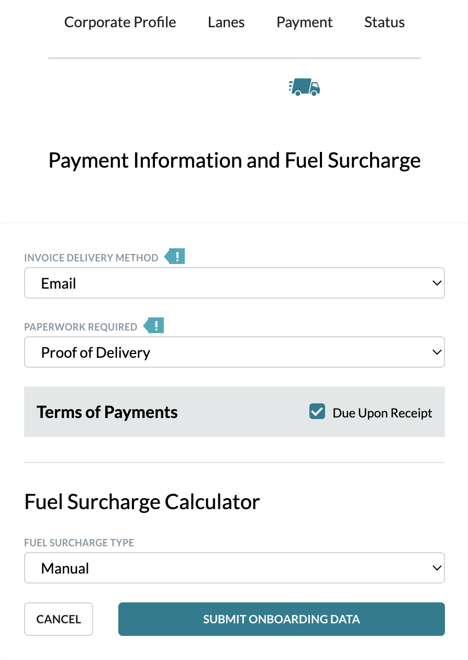
Task: Click info icon beside Invoice Delivery Method
Action: (x=175, y=257)
